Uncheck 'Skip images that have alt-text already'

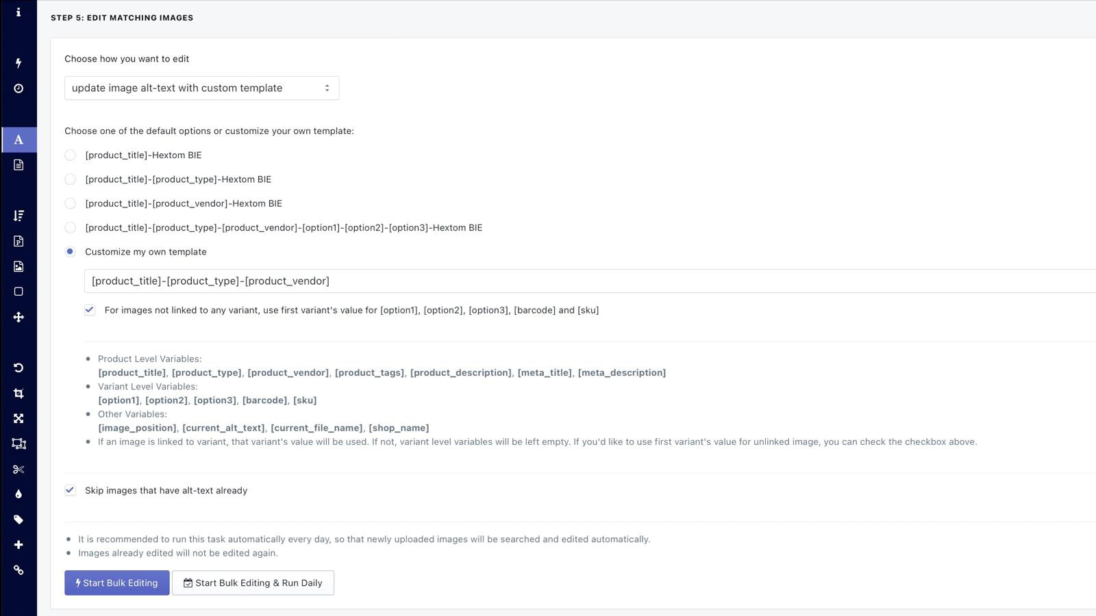point(70,490)
